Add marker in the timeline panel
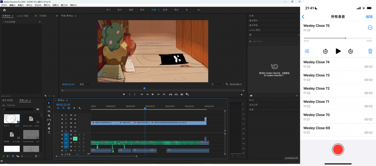 pos(74,108)
